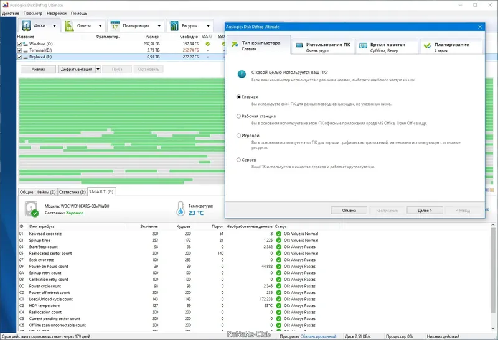Click the Анализ button
498x340 pixels.
click(39, 69)
